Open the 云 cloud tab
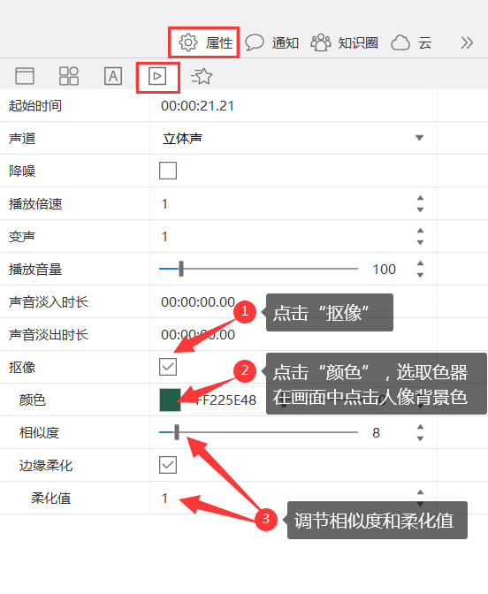Screen dimensions: 488x594 pos(411,42)
